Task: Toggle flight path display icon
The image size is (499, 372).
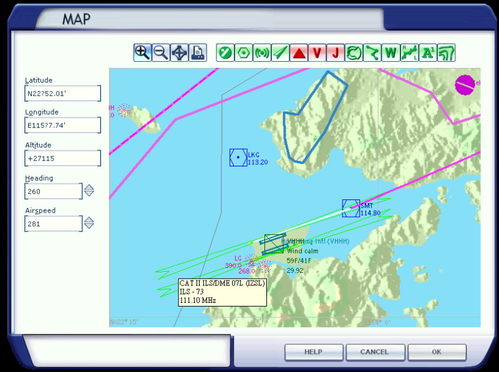Action: pyautogui.click(x=372, y=52)
